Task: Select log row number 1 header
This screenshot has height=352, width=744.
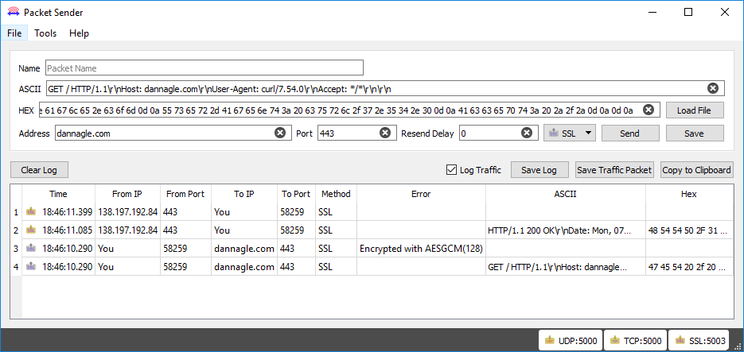Action: pos(16,211)
